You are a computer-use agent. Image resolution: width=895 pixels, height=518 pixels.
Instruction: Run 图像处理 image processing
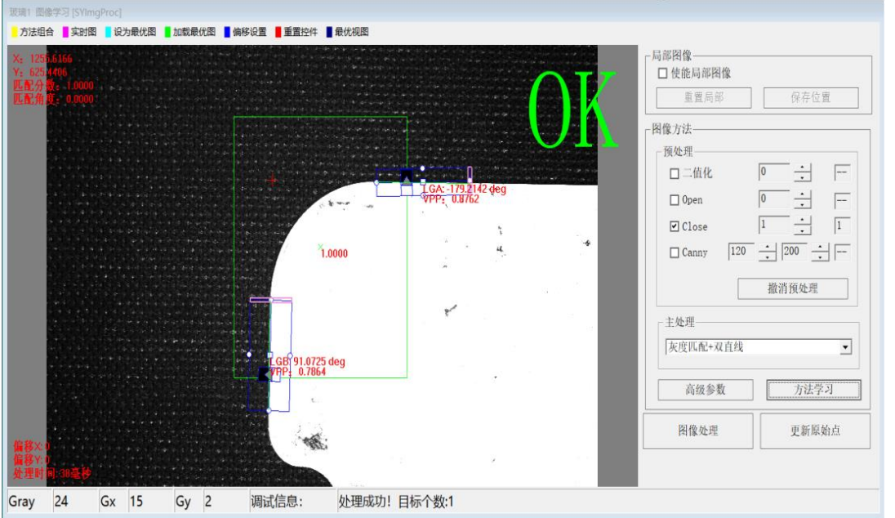pyautogui.click(x=697, y=431)
